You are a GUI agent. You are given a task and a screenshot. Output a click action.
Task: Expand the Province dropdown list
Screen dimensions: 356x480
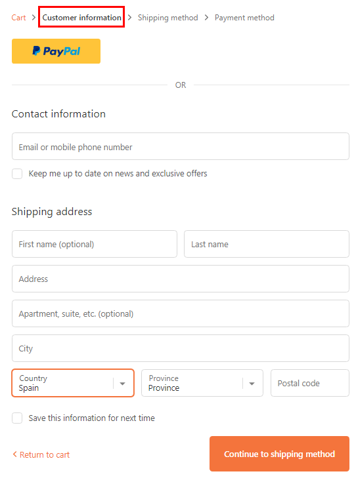(x=202, y=383)
